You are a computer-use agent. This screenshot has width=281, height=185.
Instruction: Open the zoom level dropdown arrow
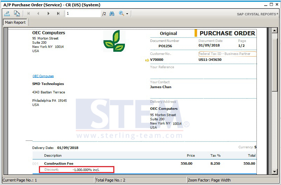(x=127, y=14)
